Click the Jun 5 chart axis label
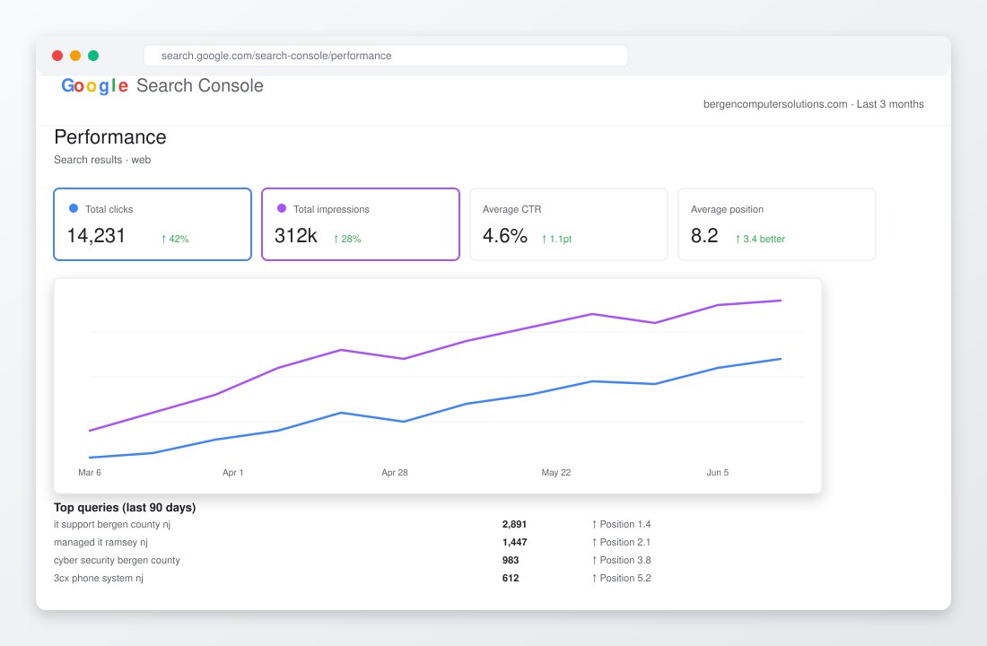Screen dimensions: 987x646 [718, 472]
